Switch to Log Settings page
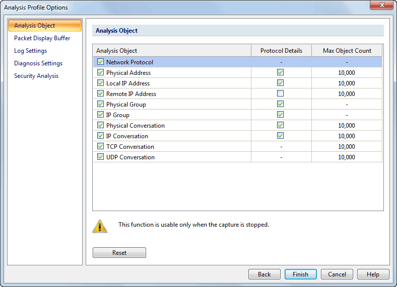Screen dimensions: 397x287 30,51
